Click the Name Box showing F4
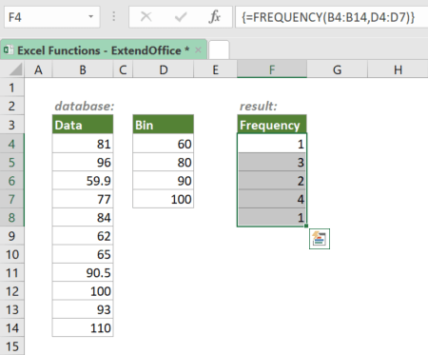The width and height of the screenshot is (428, 355). pyautogui.click(x=52, y=17)
